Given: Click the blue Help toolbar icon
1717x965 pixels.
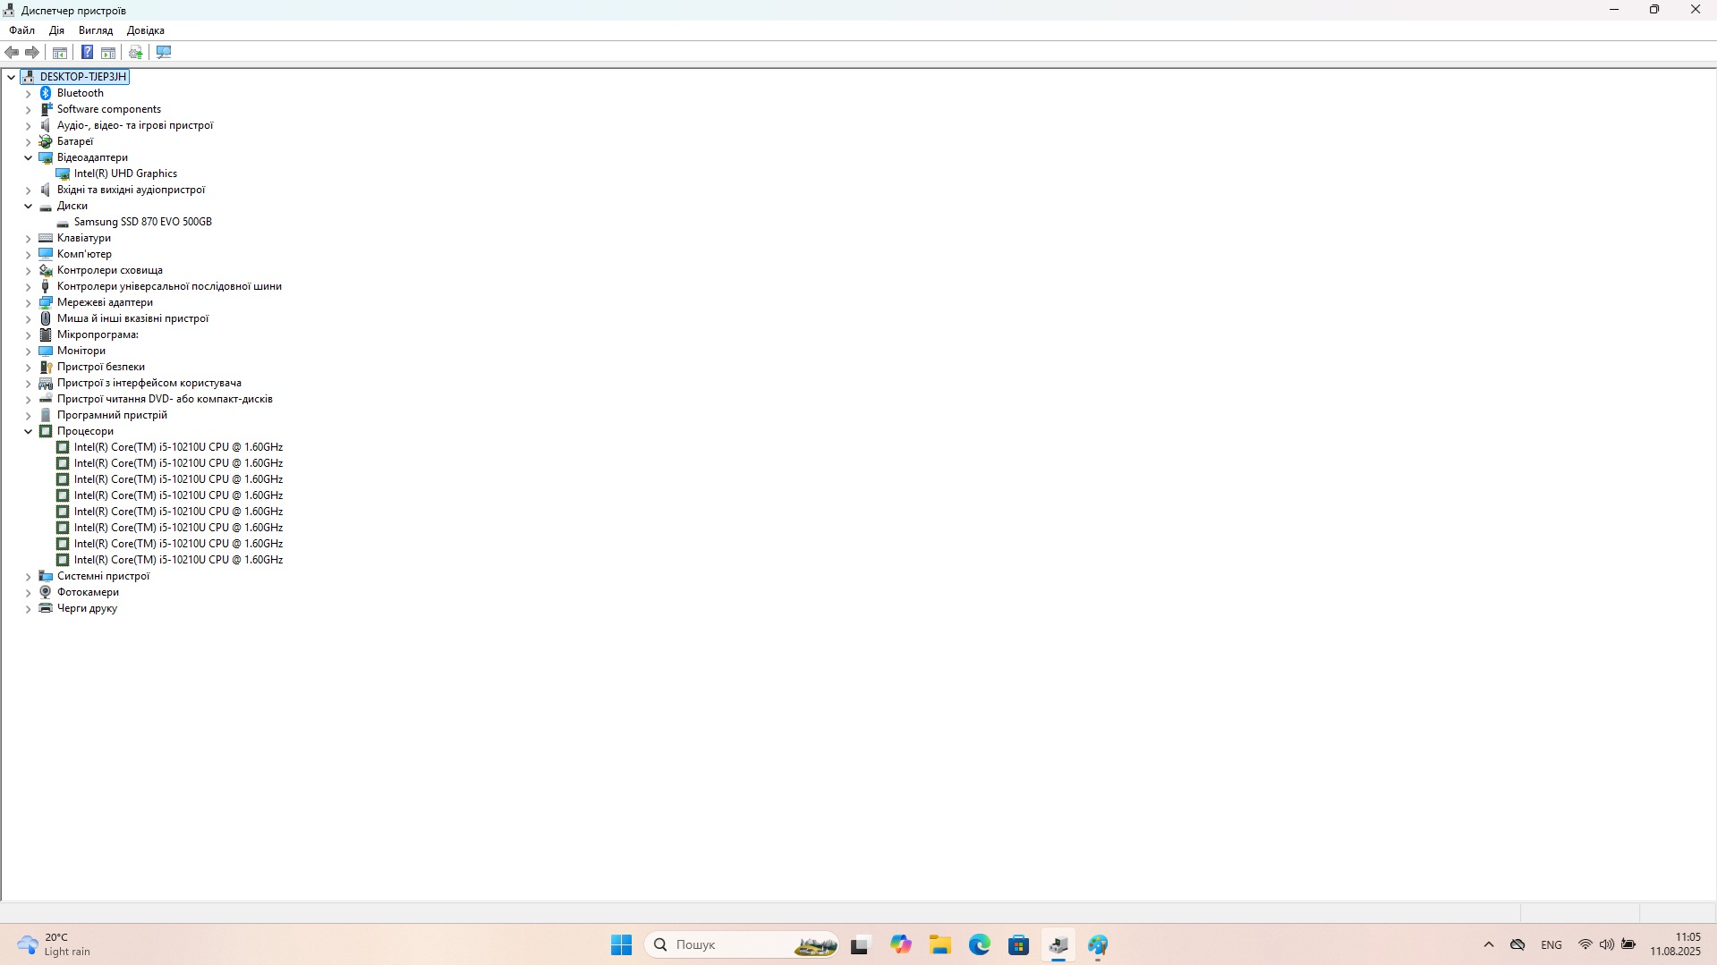Looking at the screenshot, I should click(87, 52).
